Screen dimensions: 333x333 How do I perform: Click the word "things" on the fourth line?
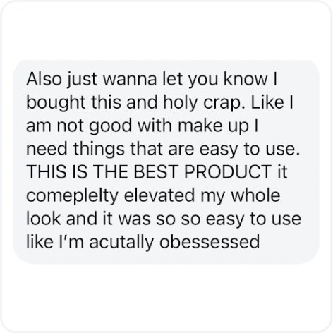coord(99,150)
